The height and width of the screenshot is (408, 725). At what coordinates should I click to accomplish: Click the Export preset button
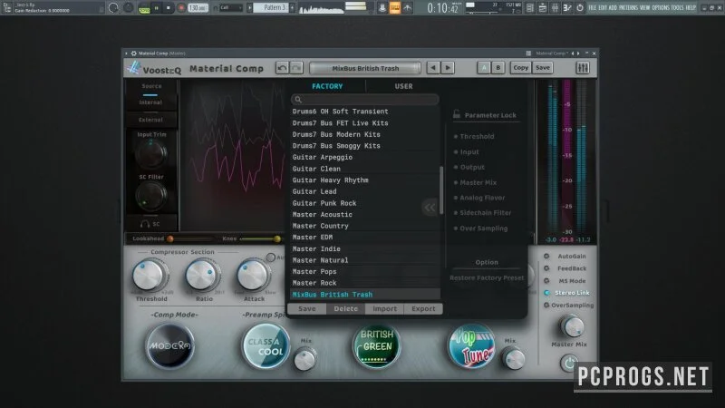(x=423, y=309)
